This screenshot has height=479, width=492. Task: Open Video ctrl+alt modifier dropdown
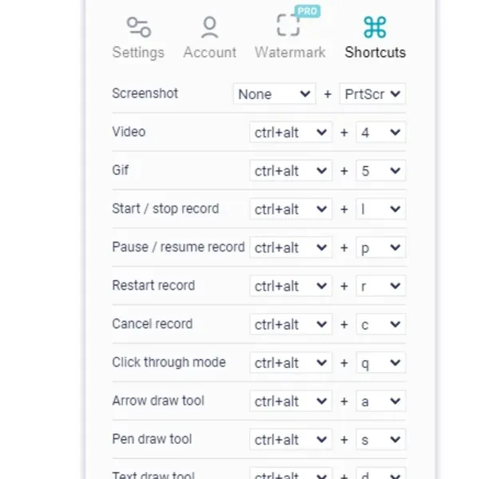pos(291,133)
